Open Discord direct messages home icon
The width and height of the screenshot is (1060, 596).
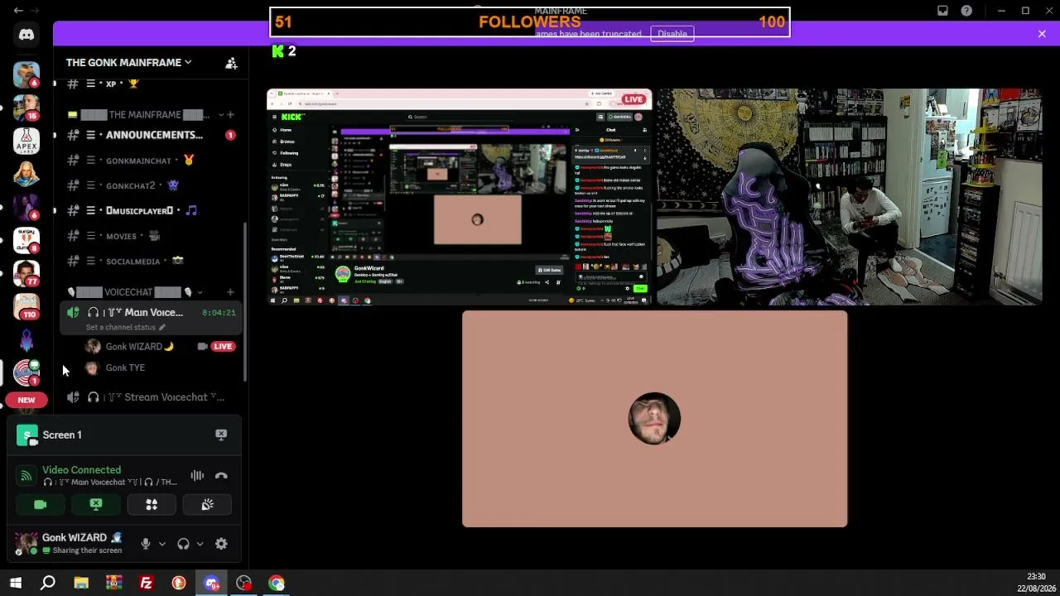click(26, 35)
